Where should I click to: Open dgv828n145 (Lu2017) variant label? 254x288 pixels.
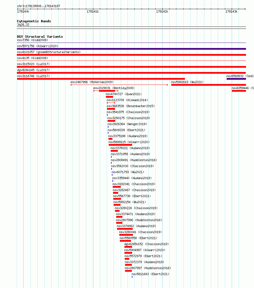click(x=33, y=70)
